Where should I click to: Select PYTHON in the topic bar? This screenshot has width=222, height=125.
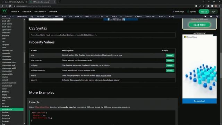click(x=41, y=17)
